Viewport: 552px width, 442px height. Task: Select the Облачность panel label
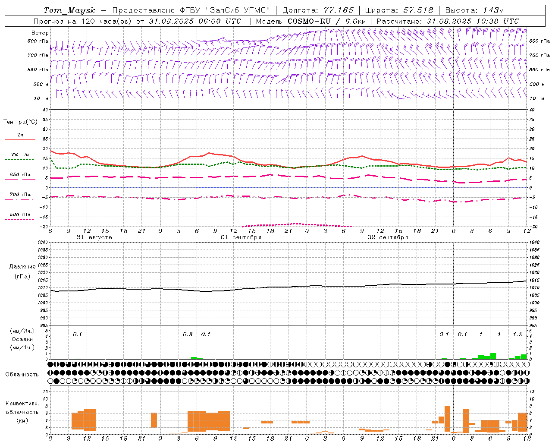click(x=22, y=374)
